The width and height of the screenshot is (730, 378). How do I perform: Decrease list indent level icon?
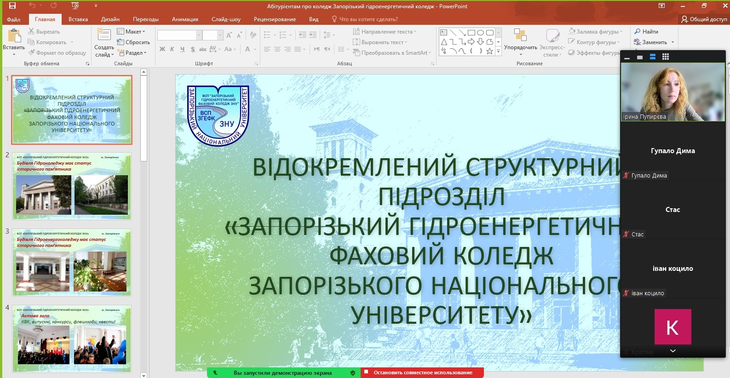(x=302, y=35)
